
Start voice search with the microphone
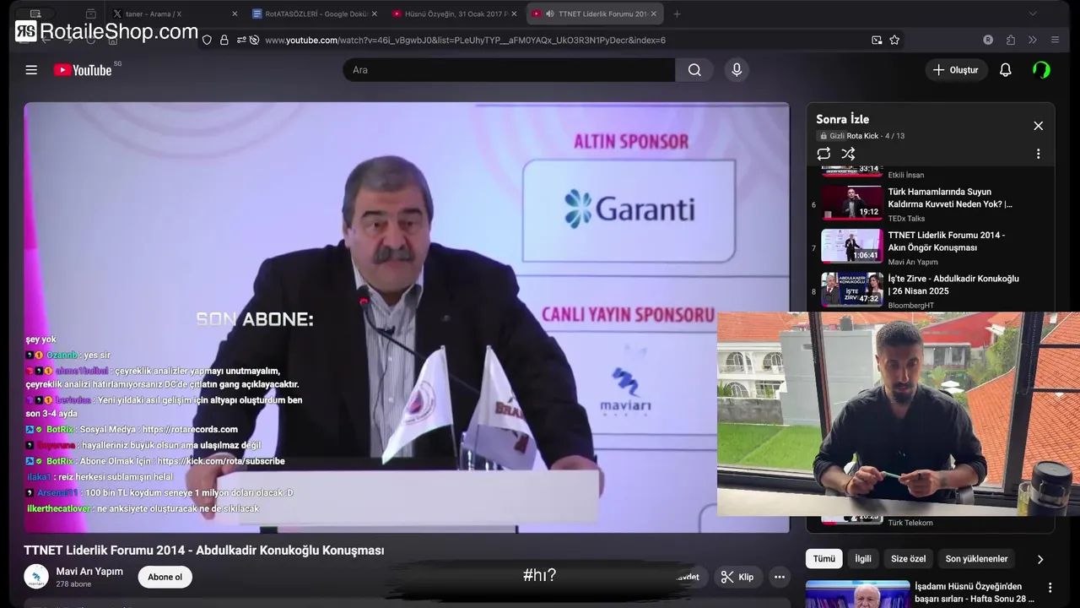[737, 70]
